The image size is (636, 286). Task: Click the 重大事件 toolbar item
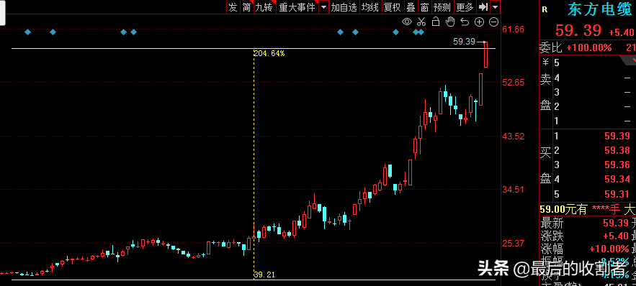[297, 7]
